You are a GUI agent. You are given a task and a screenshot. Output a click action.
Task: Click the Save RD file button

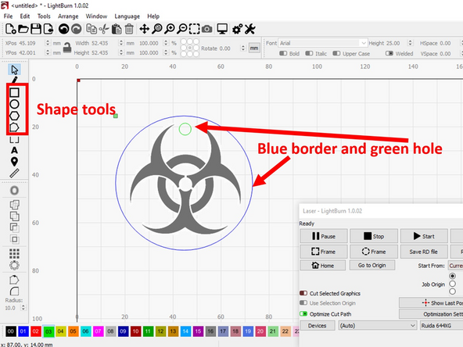point(424,252)
